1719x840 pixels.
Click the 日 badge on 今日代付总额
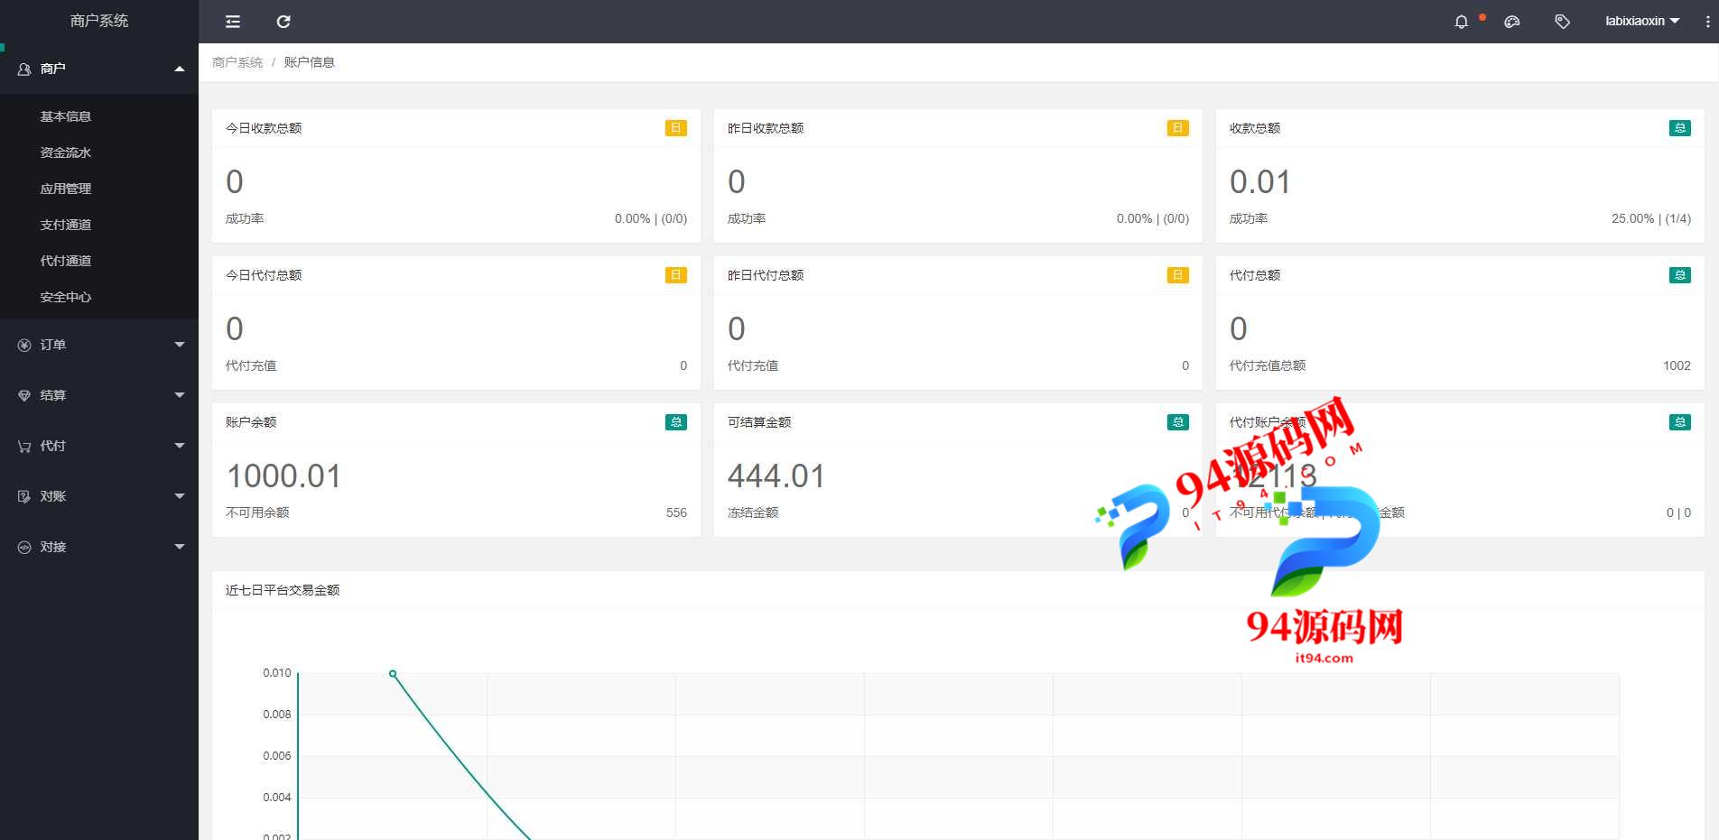pos(676,275)
